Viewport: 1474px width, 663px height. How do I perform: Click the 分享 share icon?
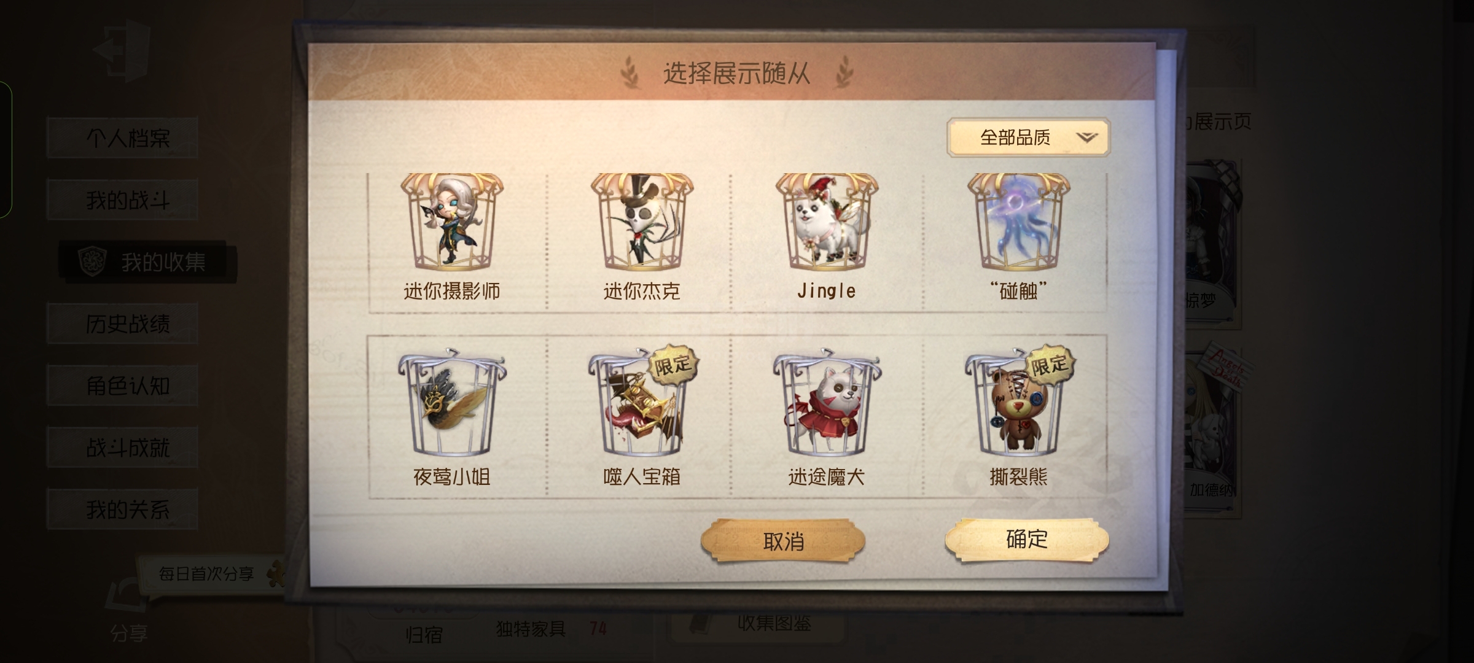tap(128, 608)
